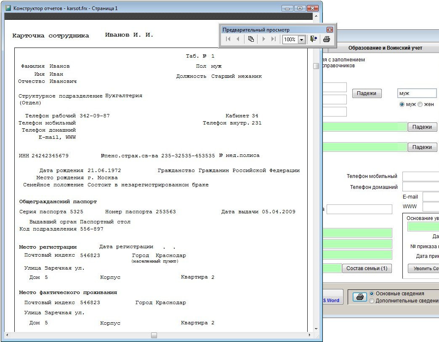Click 'Паспортный стол' issuing authority text
Screen dimensions: 439x342
point(105,222)
